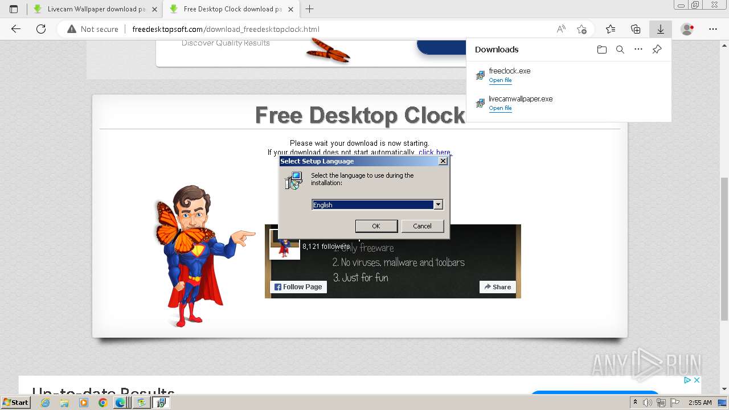Open Edge Settings and more menu
Viewport: 729px width, 410px height.
[x=713, y=29]
